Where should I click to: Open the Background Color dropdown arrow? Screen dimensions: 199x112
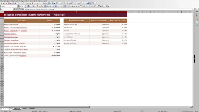pos(43,6)
